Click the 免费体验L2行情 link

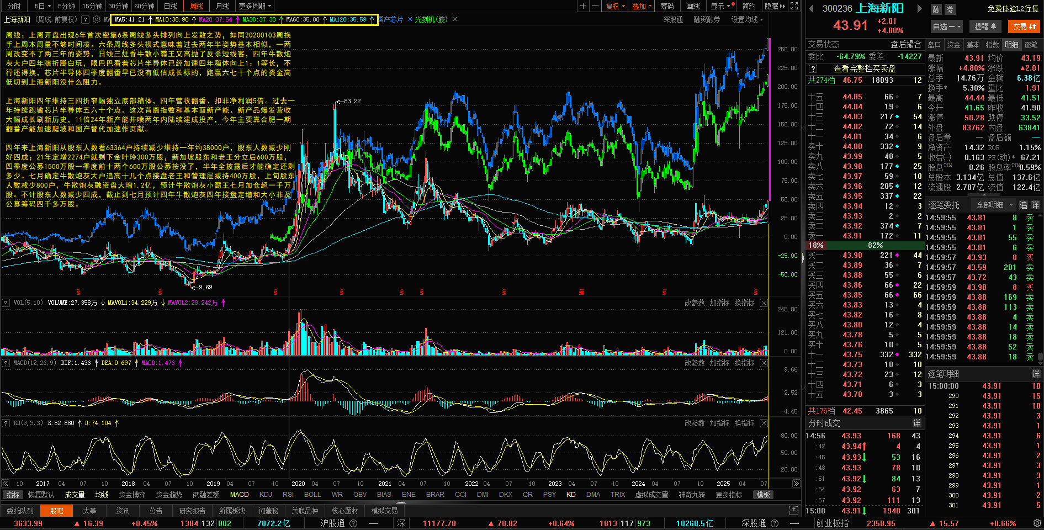pos(1013,9)
